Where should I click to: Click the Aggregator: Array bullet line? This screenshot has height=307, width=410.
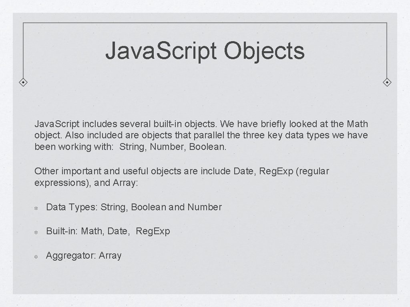click(84, 255)
